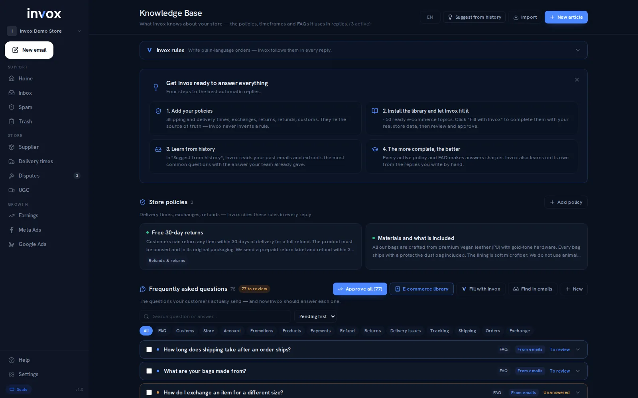This screenshot has height=398, width=638.
Task: Tick checkbox for shipping time question
Action: 149,349
